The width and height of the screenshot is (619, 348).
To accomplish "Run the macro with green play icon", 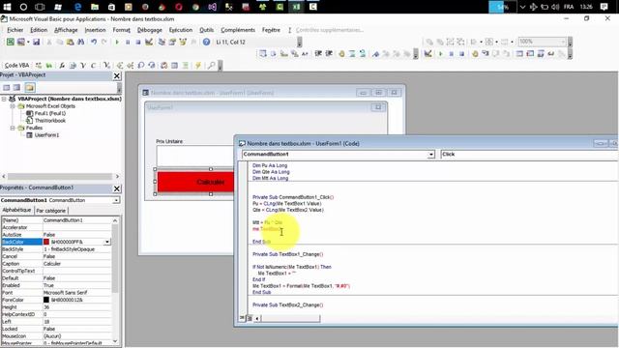I will coord(117,42).
